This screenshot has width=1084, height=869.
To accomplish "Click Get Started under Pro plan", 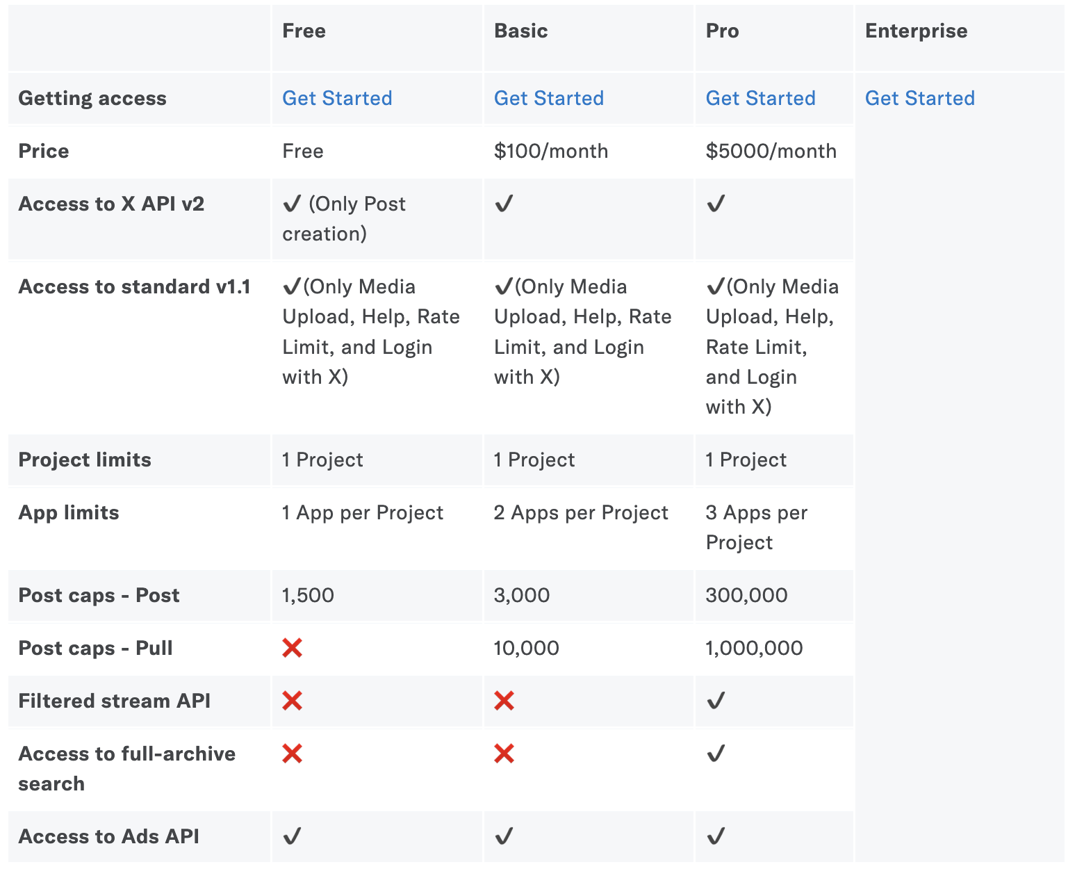I will 761,98.
